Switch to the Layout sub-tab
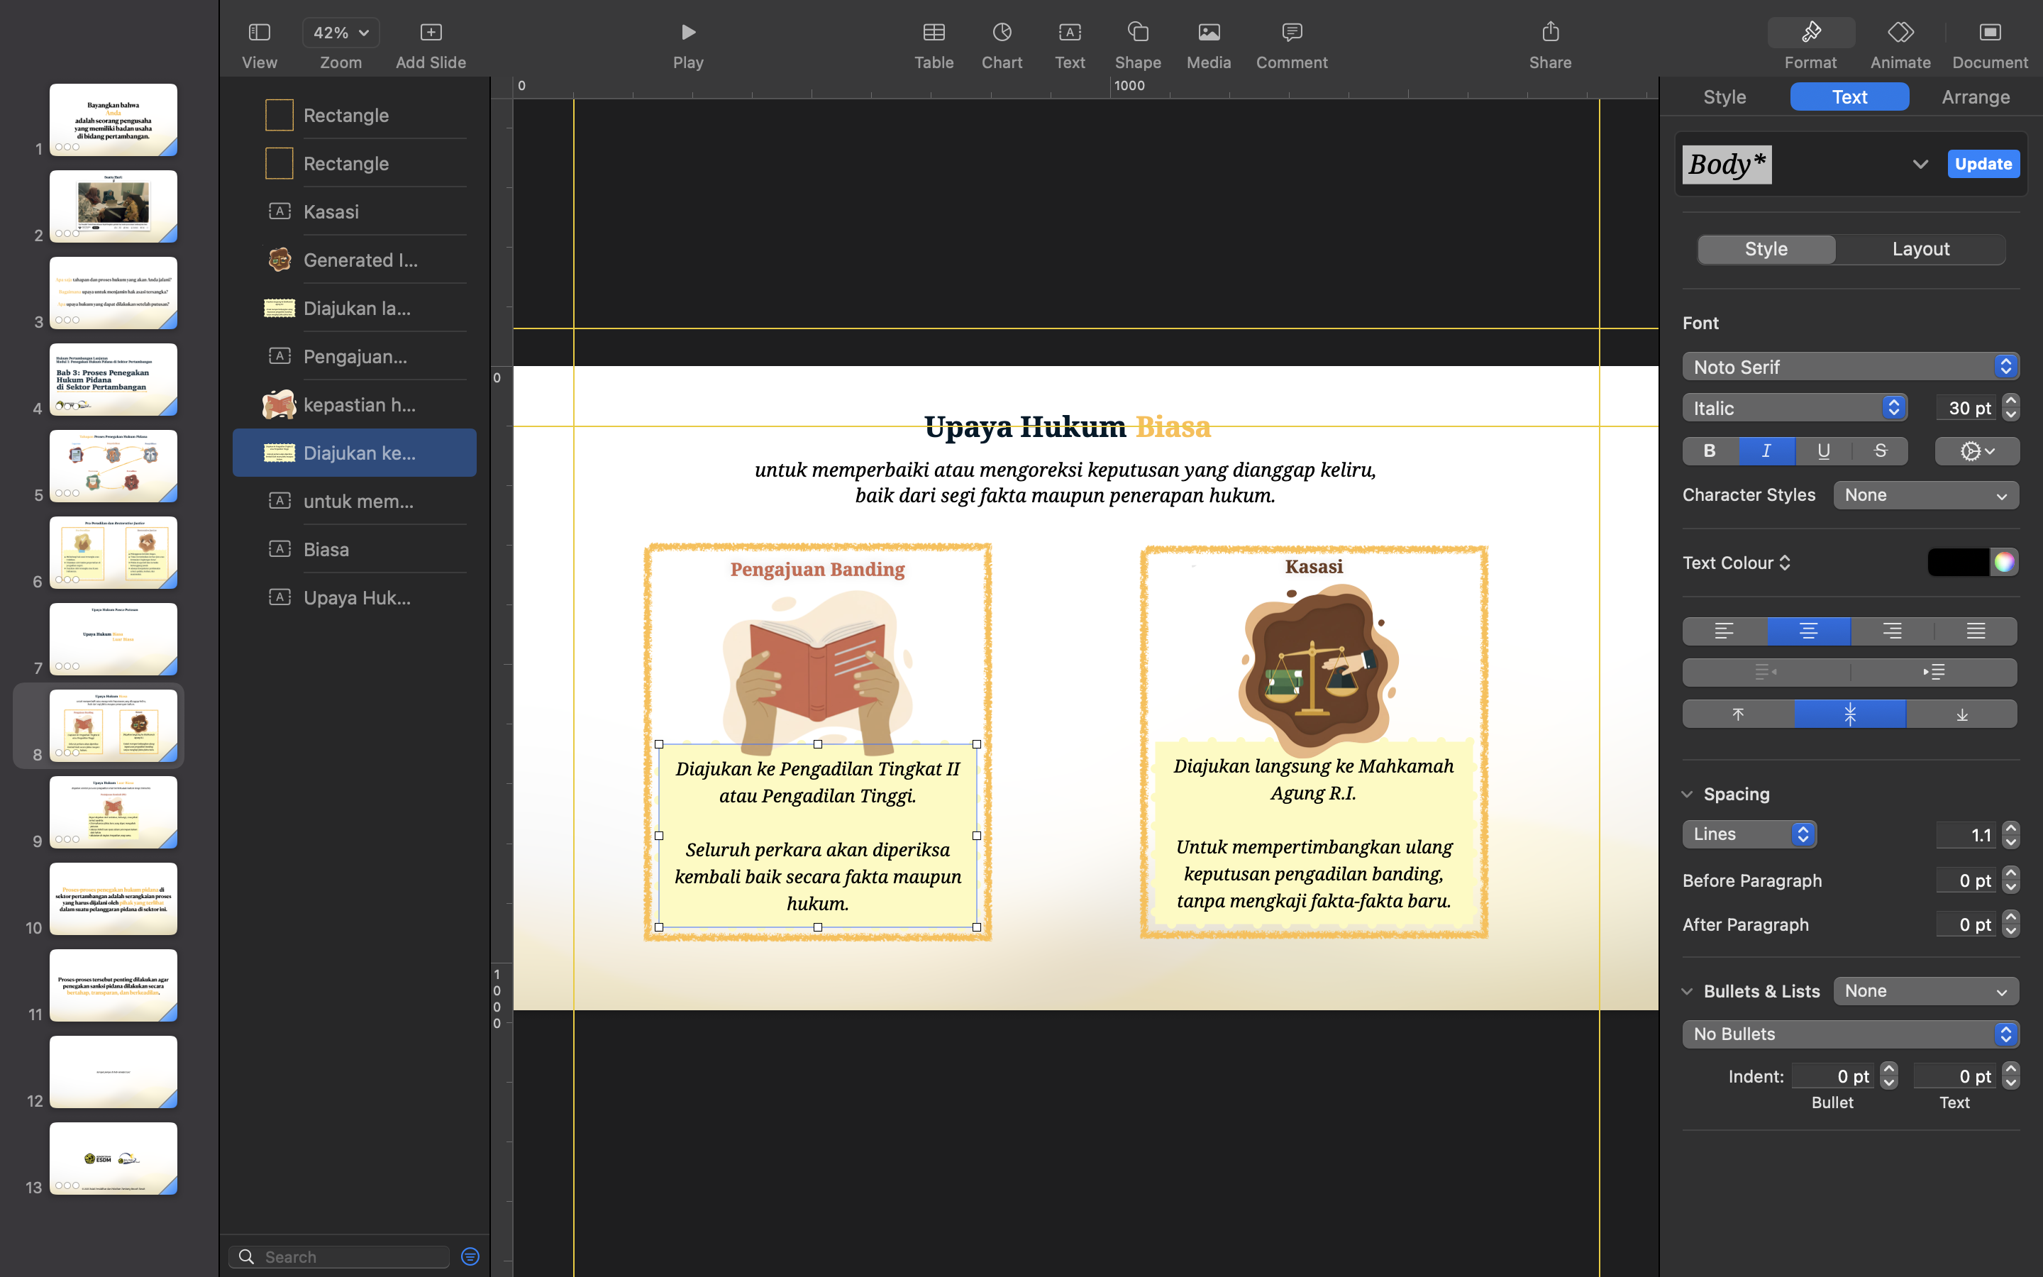Image resolution: width=2043 pixels, height=1277 pixels. tap(1920, 249)
